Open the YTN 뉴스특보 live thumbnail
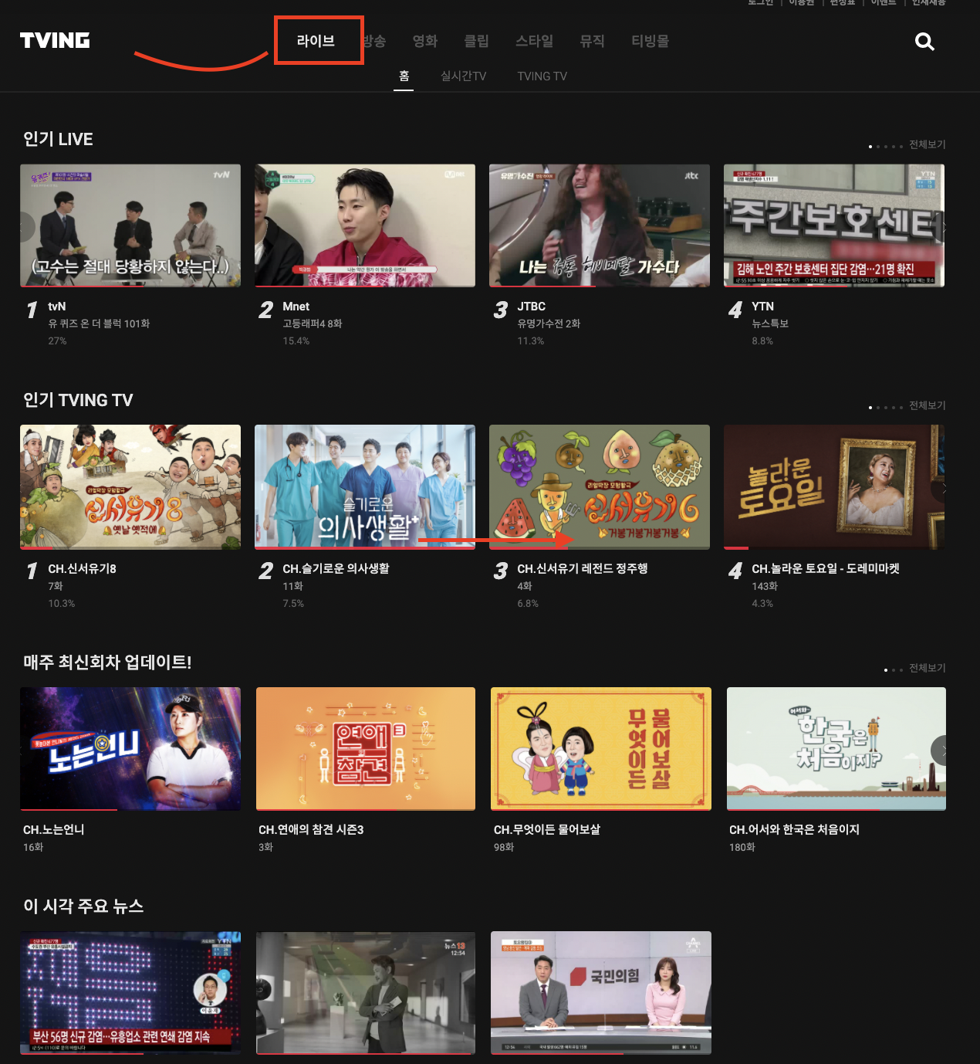Screen dimensions: 980x1064 [834, 225]
